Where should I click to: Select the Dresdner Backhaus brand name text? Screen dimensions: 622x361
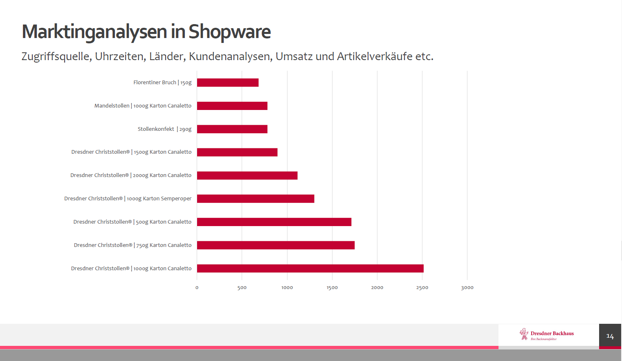click(552, 334)
